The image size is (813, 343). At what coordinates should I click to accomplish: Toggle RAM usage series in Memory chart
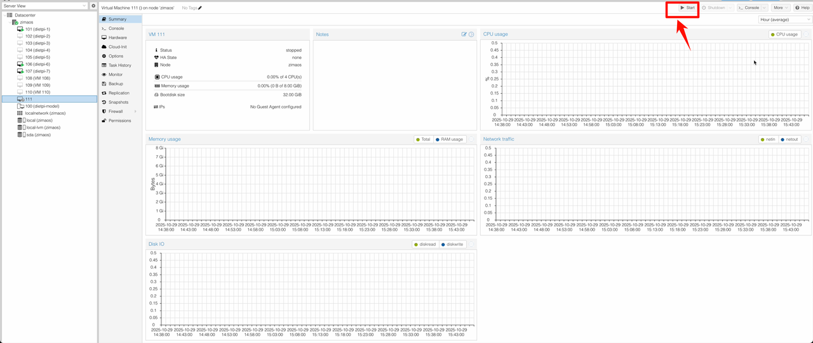450,139
